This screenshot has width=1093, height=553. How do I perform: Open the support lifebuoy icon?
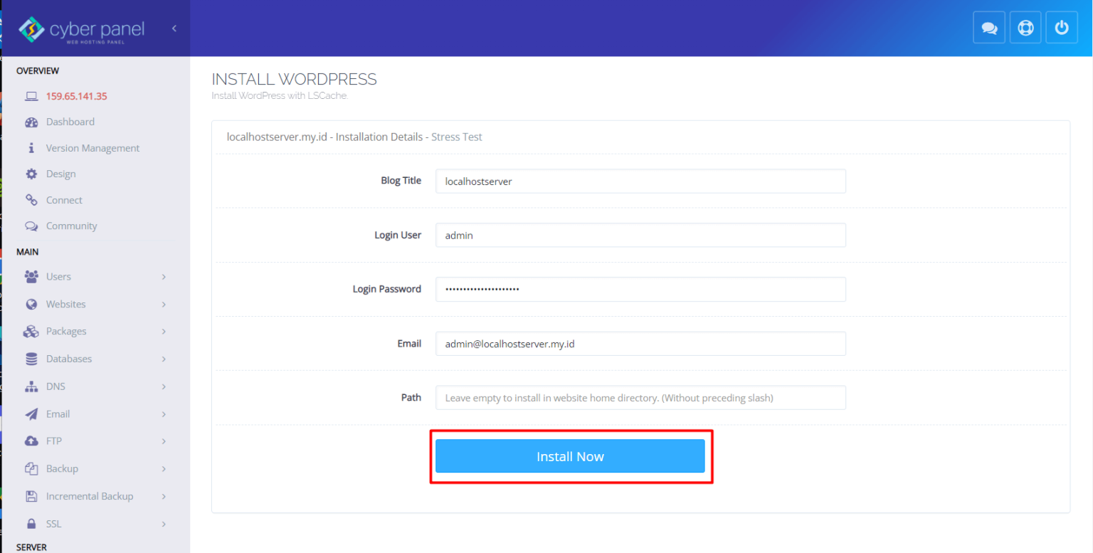click(1025, 28)
